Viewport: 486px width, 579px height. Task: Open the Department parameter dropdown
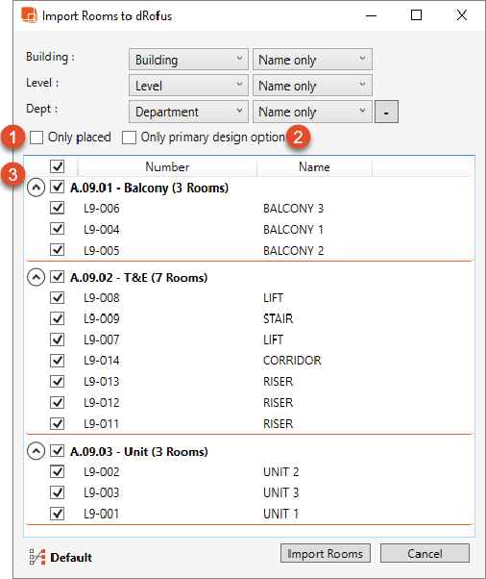188,112
